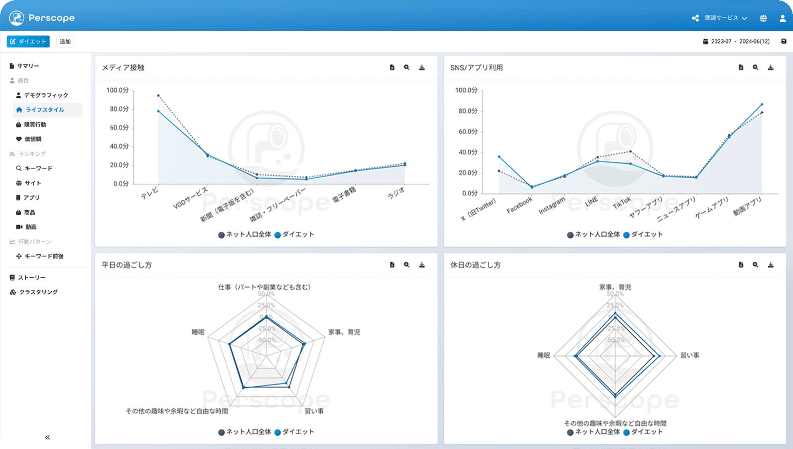Open the document icon in 平日の過ごし方 panel
Screen dimensions: 793x449
[392, 265]
